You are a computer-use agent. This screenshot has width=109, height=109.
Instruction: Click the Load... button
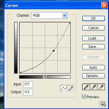(x=94, y=38)
